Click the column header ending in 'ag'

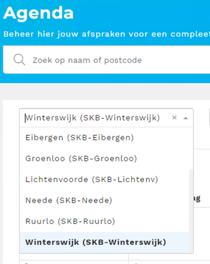(197, 199)
